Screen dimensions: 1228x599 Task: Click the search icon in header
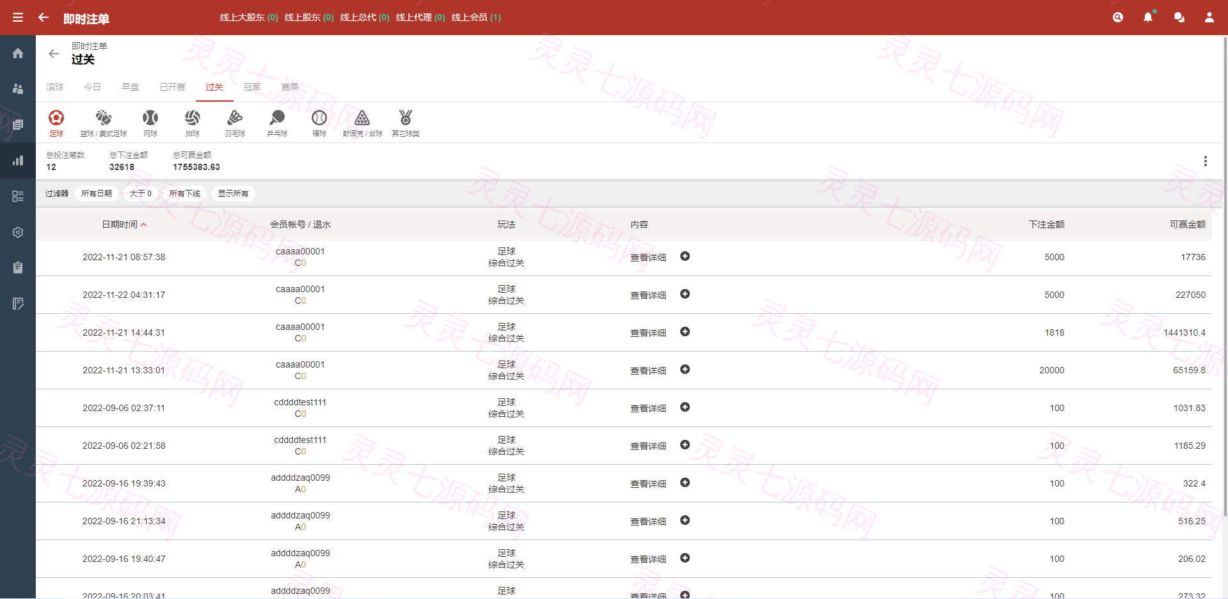tap(1118, 17)
